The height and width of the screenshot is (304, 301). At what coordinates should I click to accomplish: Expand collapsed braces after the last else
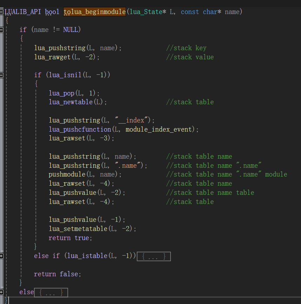[x=51, y=292]
